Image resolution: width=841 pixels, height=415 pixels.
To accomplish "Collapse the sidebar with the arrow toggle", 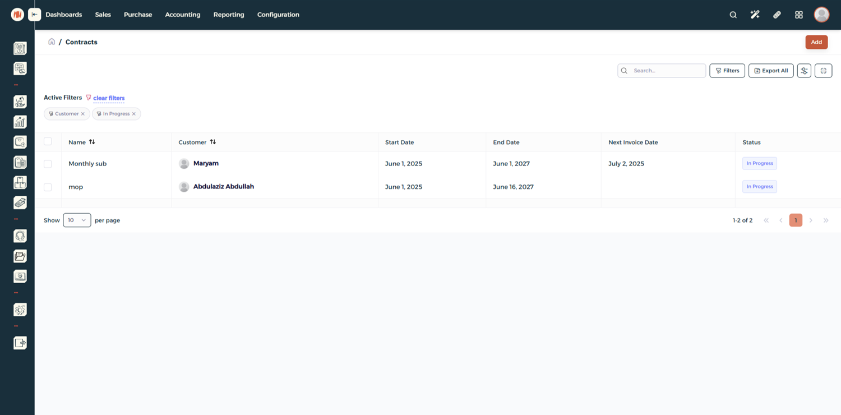I will (35, 15).
